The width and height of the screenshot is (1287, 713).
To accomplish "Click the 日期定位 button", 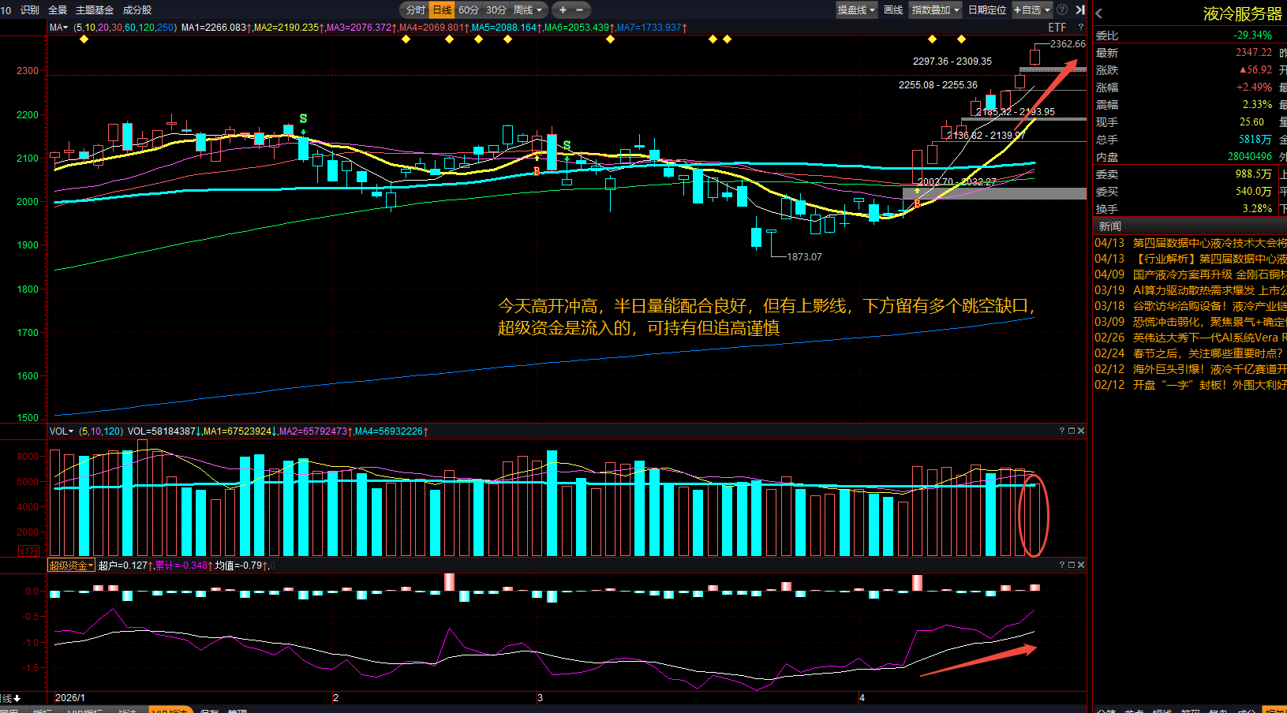I will click(x=987, y=10).
